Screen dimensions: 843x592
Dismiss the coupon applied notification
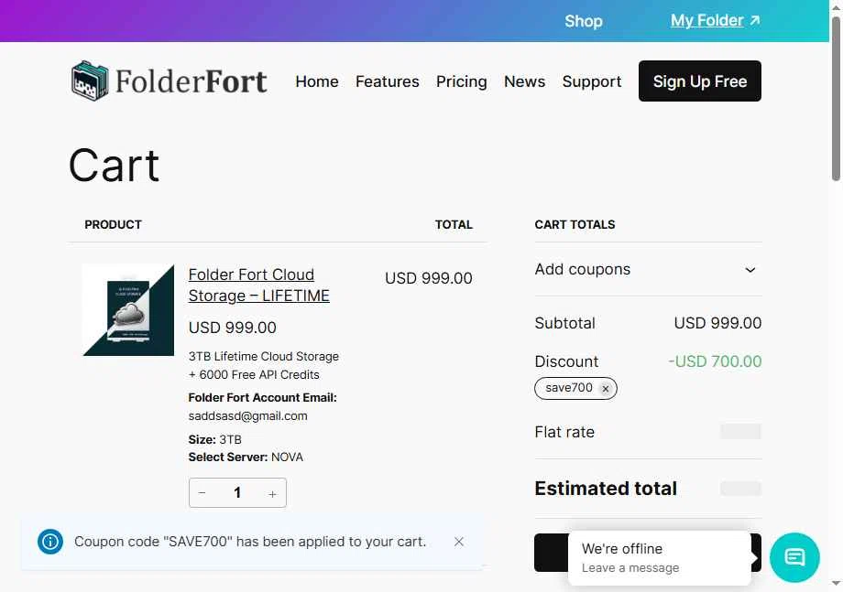(x=458, y=542)
